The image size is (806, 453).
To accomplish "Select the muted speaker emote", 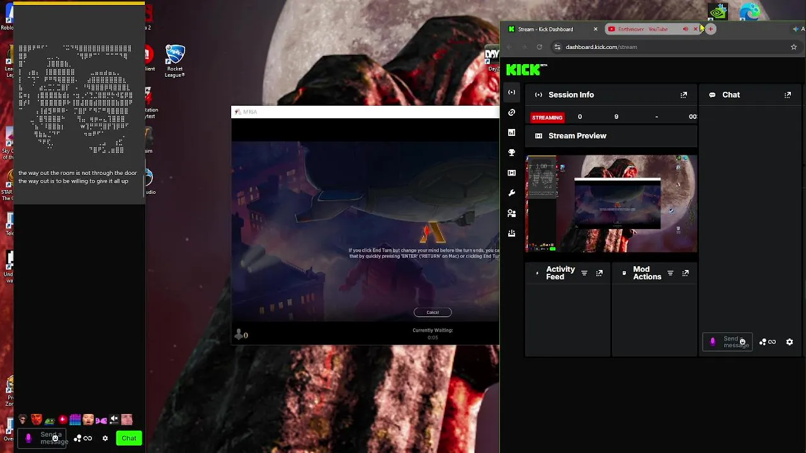I will pos(114,420).
